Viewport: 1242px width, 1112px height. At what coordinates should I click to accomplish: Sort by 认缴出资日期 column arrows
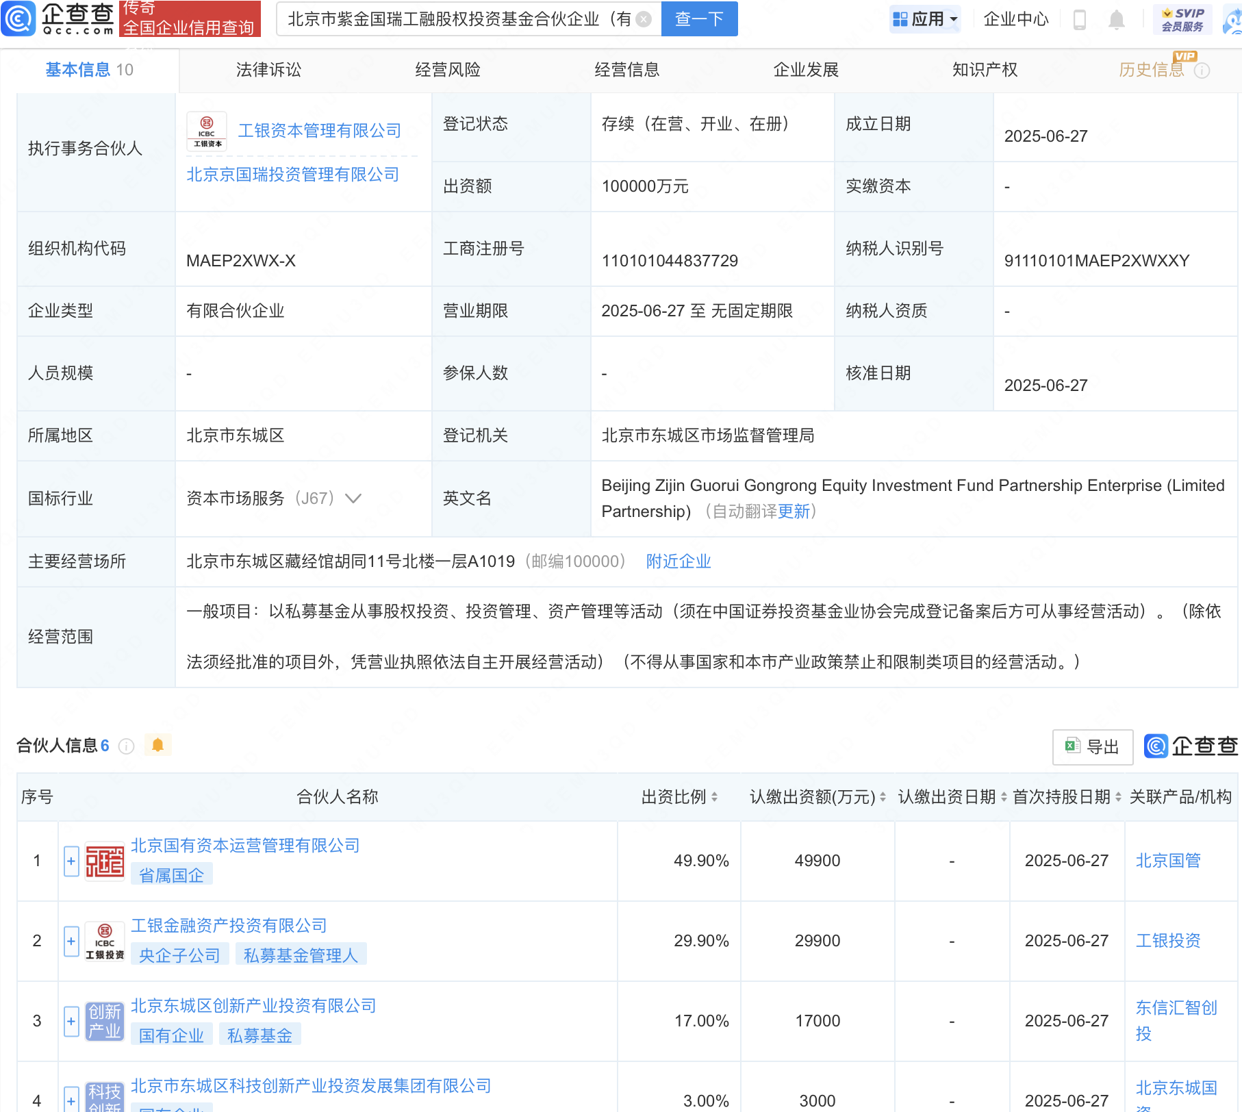(1004, 797)
